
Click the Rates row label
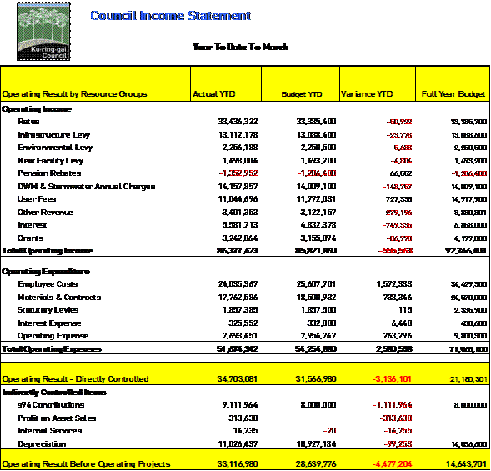point(28,122)
